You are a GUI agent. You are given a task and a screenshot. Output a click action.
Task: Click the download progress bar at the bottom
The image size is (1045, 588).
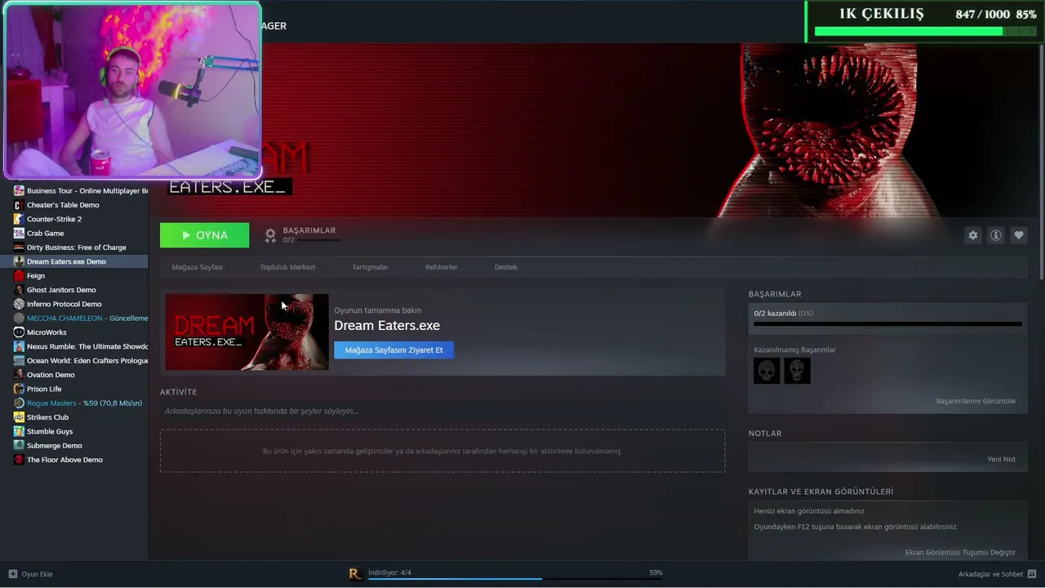(515, 579)
